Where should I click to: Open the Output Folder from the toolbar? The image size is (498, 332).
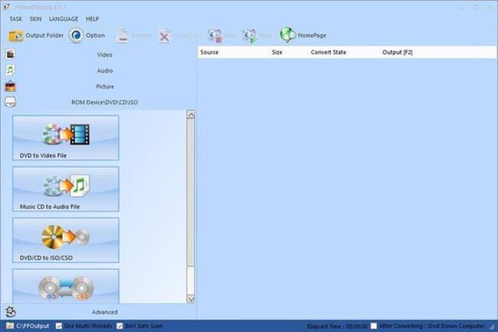[x=36, y=35]
